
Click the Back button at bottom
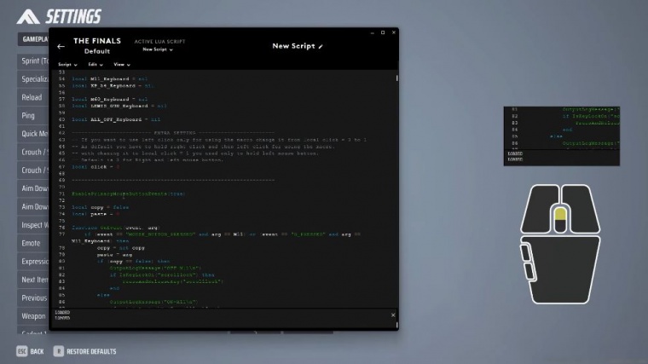(31, 350)
